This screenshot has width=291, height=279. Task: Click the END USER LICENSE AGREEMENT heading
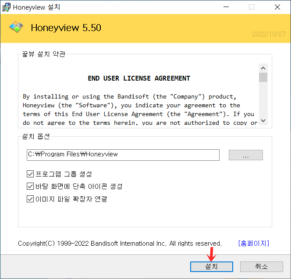tap(139, 78)
